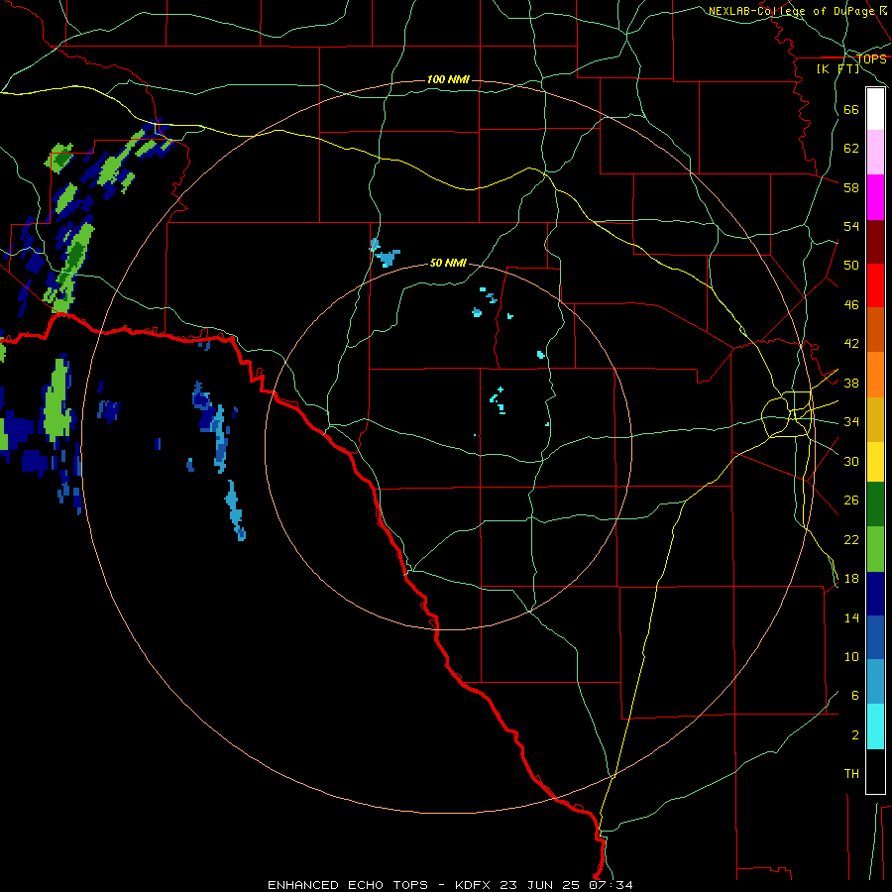Click the 6 legend value
This screenshot has width=892, height=892.
(855, 696)
